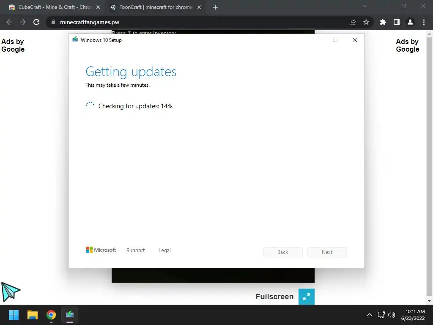This screenshot has height=325, width=433.
Task: Open the Support link
Action: 136,251
